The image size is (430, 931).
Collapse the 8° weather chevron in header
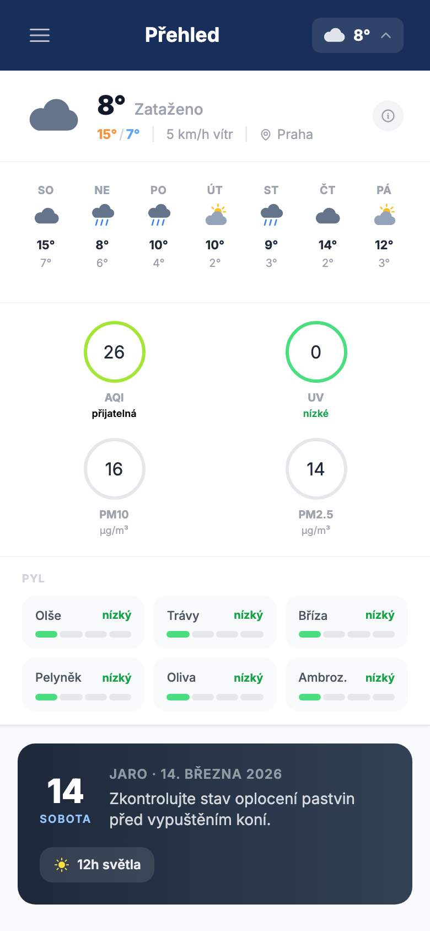tap(386, 35)
